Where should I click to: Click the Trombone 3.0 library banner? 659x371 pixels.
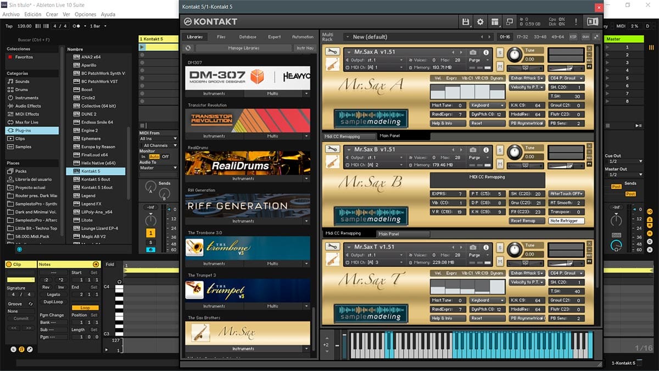pyautogui.click(x=248, y=248)
